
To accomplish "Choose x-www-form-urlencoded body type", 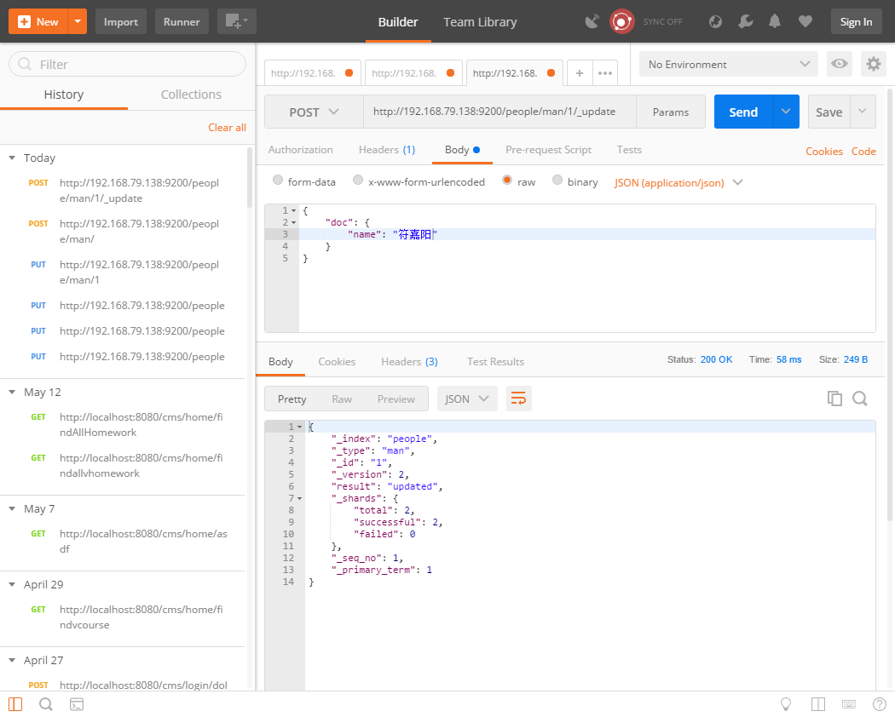I will pyautogui.click(x=358, y=181).
